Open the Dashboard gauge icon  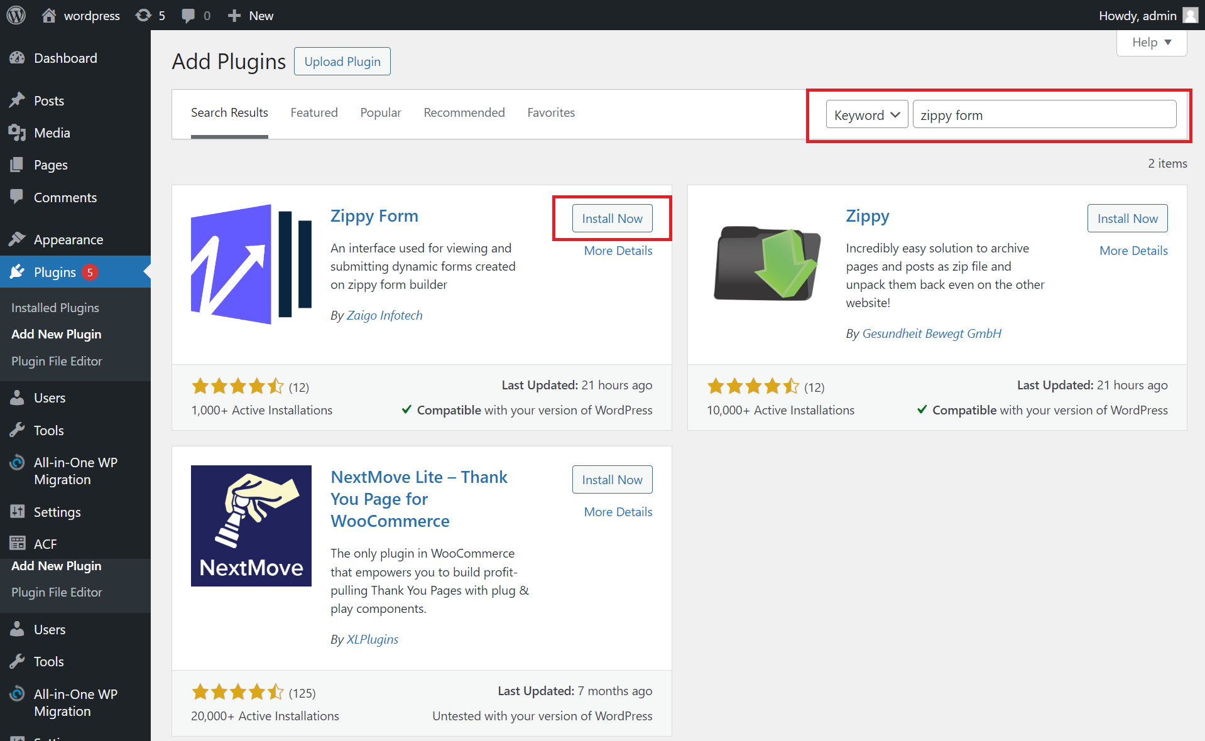pyautogui.click(x=17, y=58)
